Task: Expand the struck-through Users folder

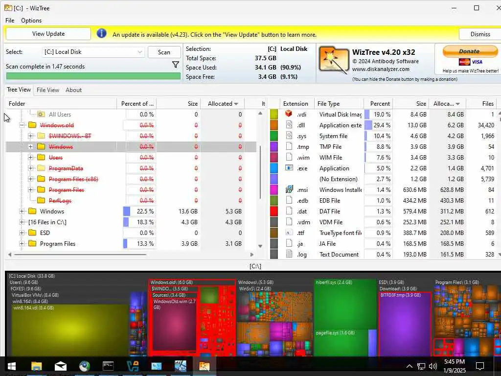Action: pyautogui.click(x=31, y=157)
